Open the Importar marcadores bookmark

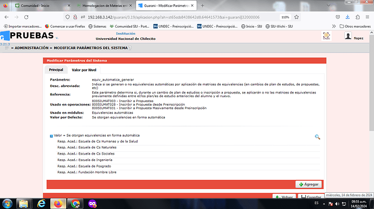23,26
